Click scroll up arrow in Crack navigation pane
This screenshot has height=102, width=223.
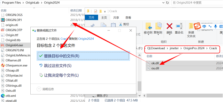(x=139, y=55)
